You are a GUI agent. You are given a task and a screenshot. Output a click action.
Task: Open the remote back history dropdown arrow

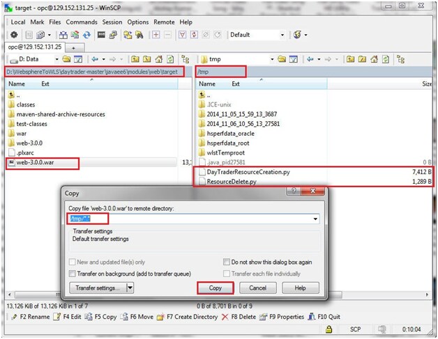tap(319, 59)
